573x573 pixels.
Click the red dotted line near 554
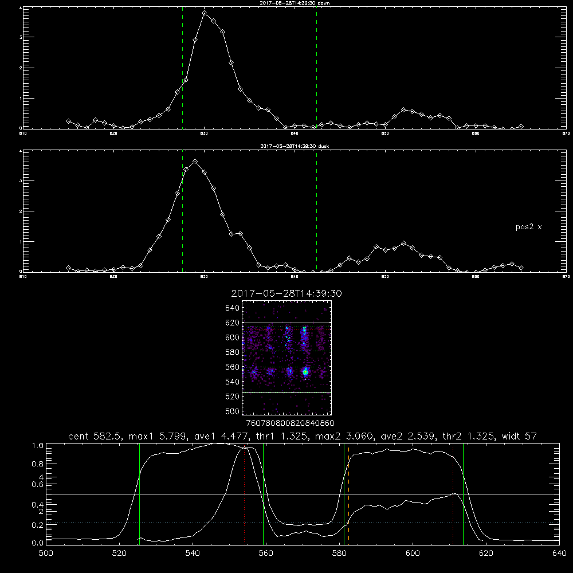coord(245,493)
